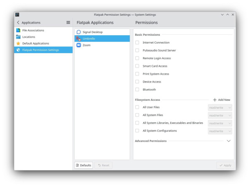This screenshot has width=250, height=187.
Task: Maximize window with title bar up chevron
Action: point(228,15)
